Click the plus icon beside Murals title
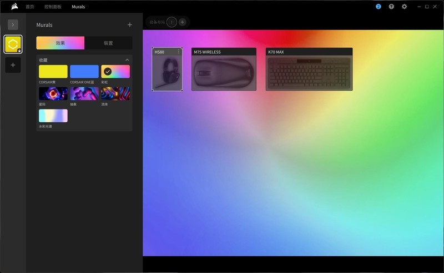Screen dimensions: 444x273 click(130, 25)
